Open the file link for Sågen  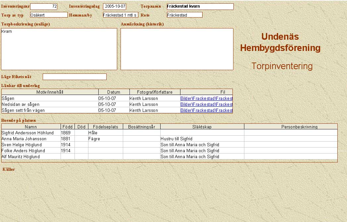[206, 98]
